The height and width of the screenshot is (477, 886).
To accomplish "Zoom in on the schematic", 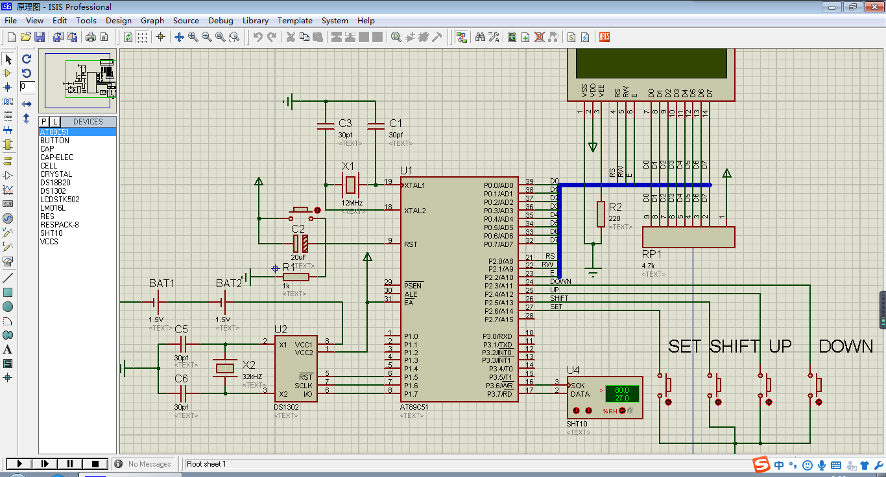I will (x=193, y=37).
